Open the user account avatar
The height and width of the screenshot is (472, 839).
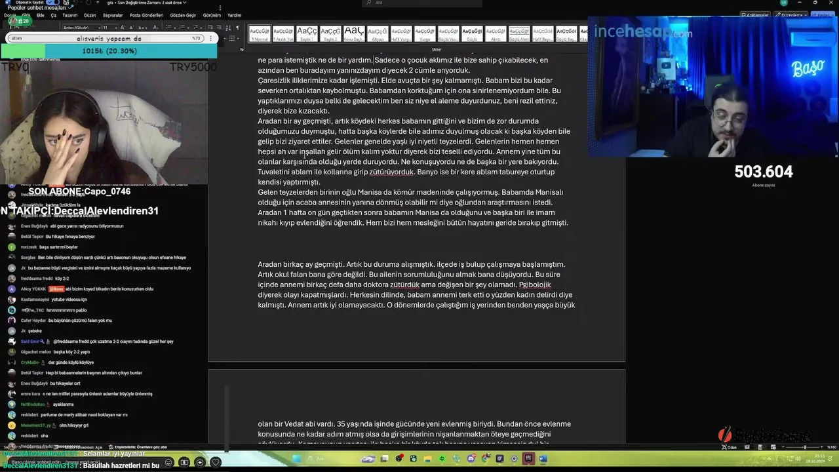[784, 3]
